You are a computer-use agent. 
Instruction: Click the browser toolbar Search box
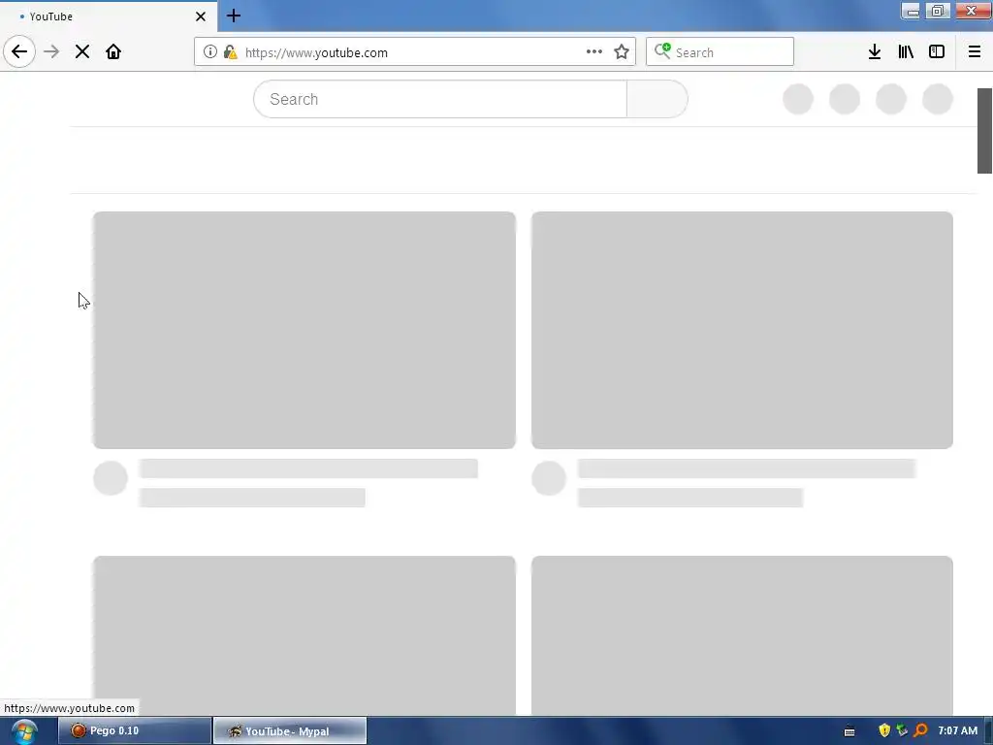(x=720, y=52)
